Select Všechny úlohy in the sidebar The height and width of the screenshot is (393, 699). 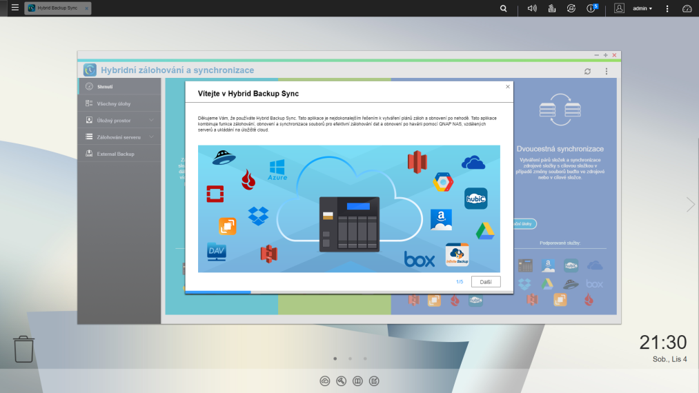(x=119, y=103)
